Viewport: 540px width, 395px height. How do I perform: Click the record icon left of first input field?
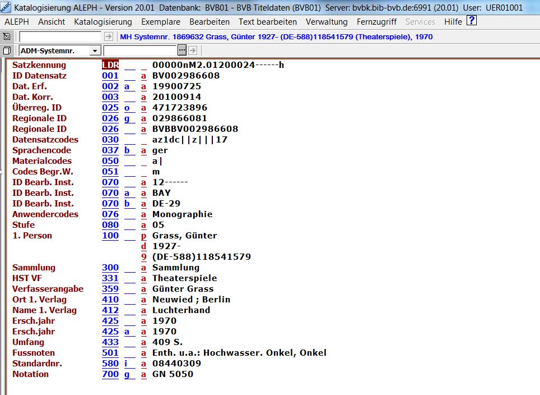(x=7, y=36)
